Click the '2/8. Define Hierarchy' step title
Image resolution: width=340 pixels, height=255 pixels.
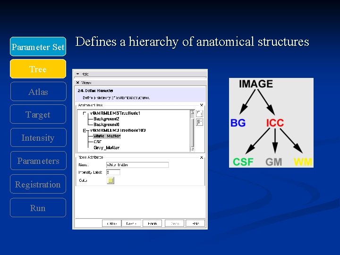(x=95, y=91)
